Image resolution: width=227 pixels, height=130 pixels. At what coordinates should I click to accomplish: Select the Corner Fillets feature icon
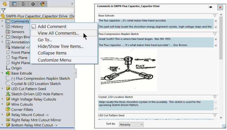[8, 110]
